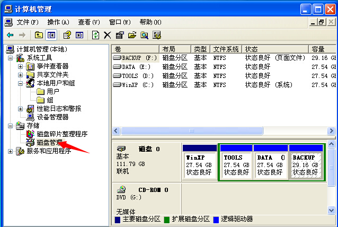
Task: Expand the 服务和应用程序 tree node
Action: coord(12,151)
